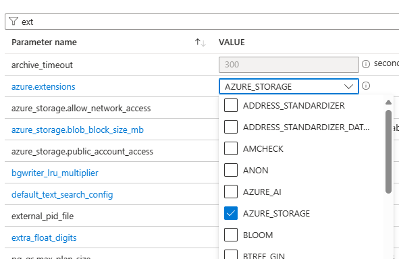Open extra_float_digits parameter link
The image size is (399, 259).
[44, 238]
